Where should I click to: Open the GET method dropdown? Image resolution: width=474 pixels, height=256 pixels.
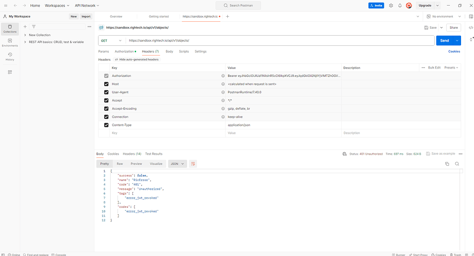click(x=111, y=41)
